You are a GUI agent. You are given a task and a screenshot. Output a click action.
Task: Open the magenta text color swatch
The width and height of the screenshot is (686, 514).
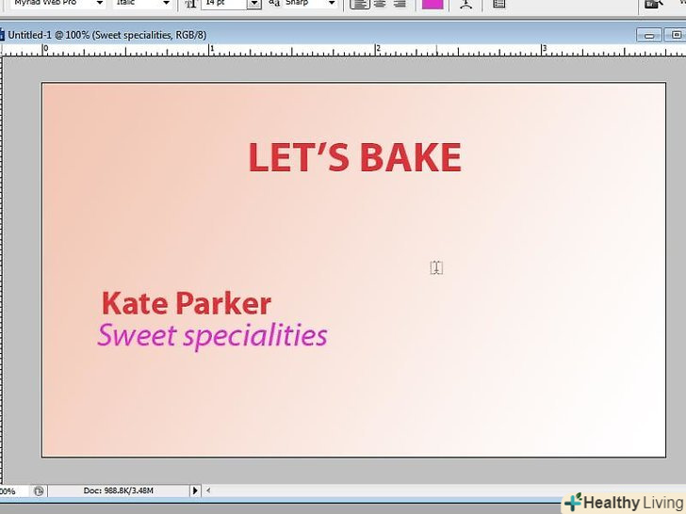tap(433, 4)
